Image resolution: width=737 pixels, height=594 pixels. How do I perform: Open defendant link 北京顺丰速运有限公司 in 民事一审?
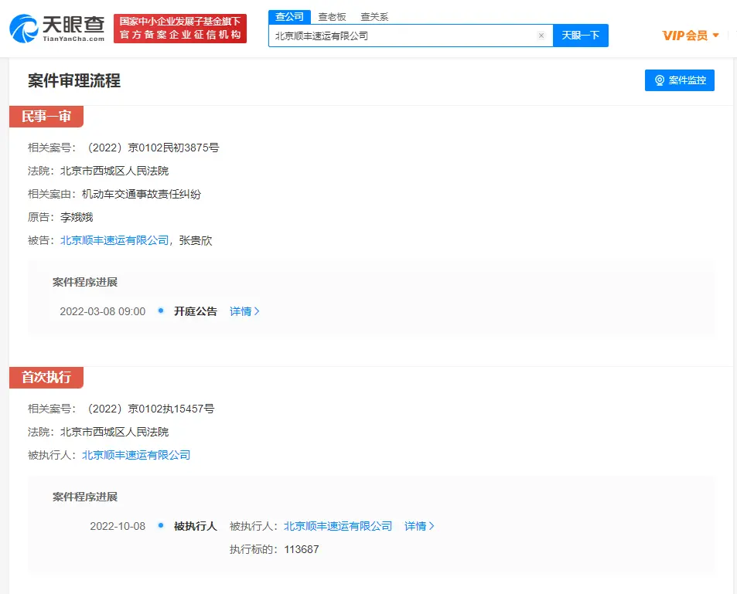click(114, 240)
